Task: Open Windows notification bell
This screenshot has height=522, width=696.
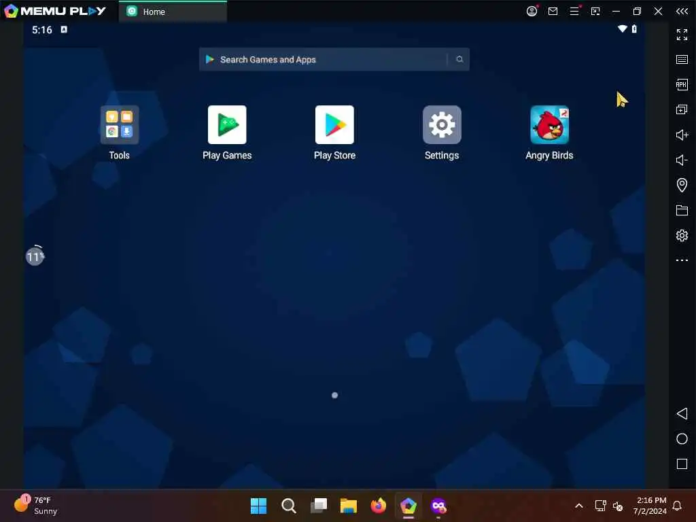Action: (677, 506)
